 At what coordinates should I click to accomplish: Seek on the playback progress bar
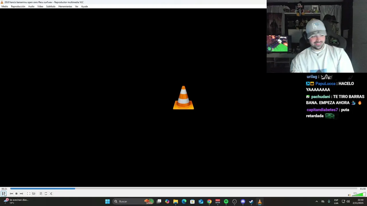point(184,189)
